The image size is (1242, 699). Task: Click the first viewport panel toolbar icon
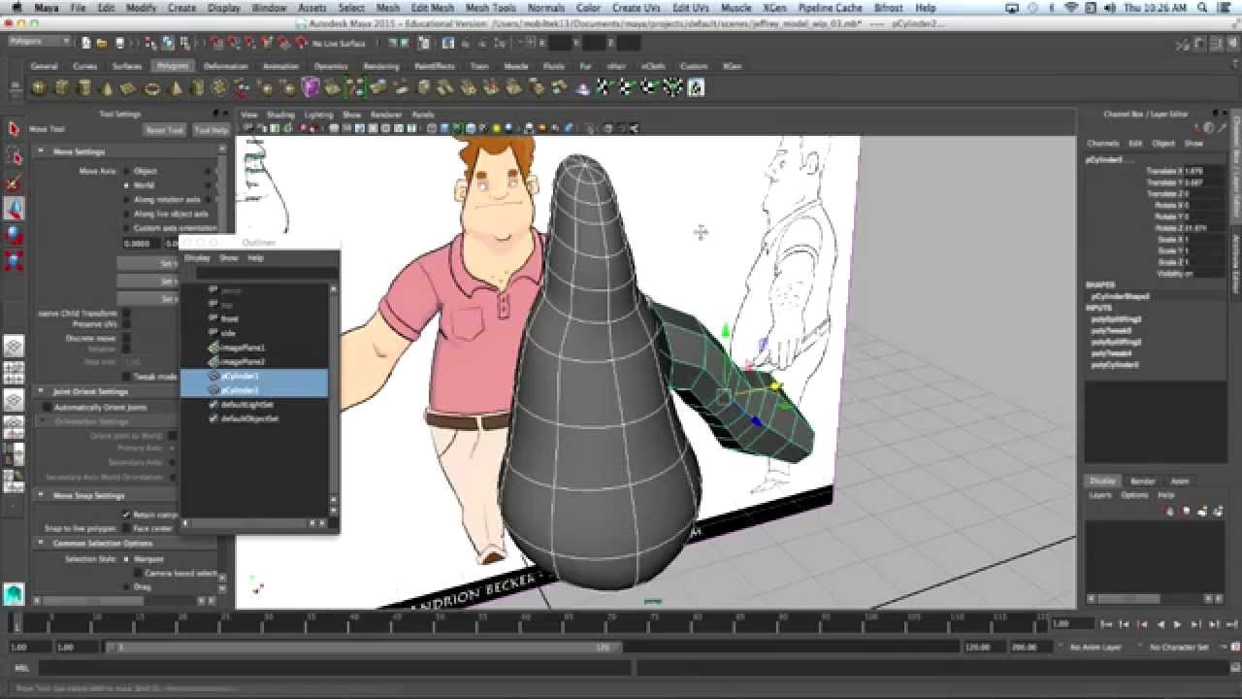(x=248, y=128)
